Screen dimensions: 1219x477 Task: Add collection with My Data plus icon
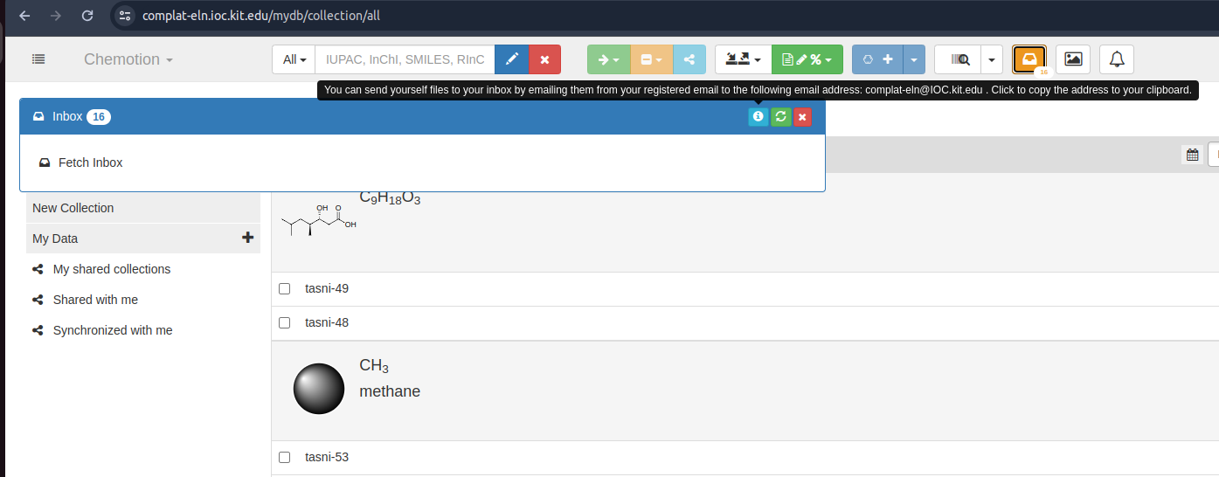(x=247, y=238)
